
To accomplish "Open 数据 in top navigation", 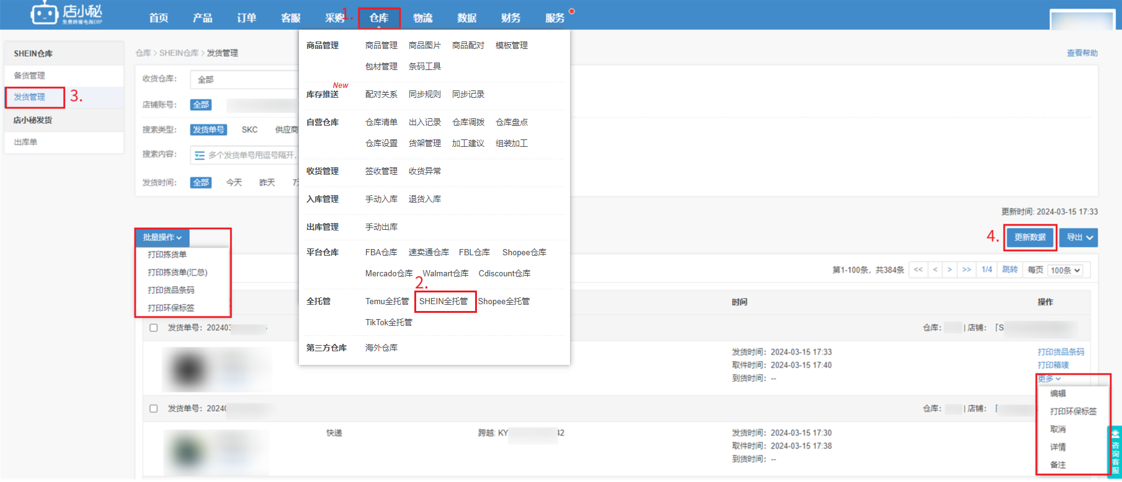I will point(467,18).
